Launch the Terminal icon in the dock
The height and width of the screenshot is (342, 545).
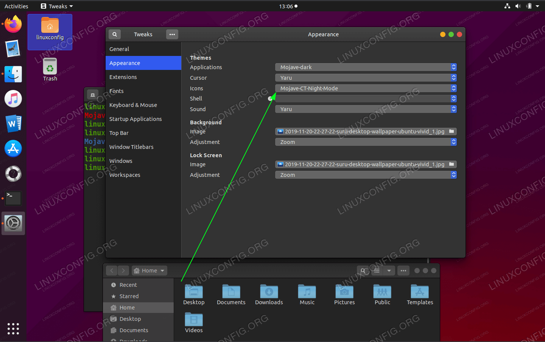click(13, 198)
